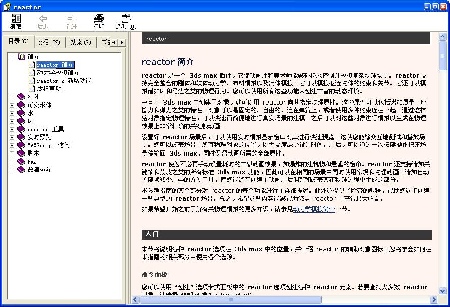Open the 版权声明 topic

49,89
